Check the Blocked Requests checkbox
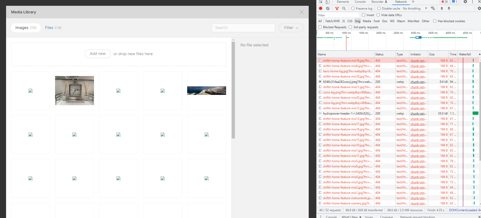This screenshot has height=218, width=481. 320,27
